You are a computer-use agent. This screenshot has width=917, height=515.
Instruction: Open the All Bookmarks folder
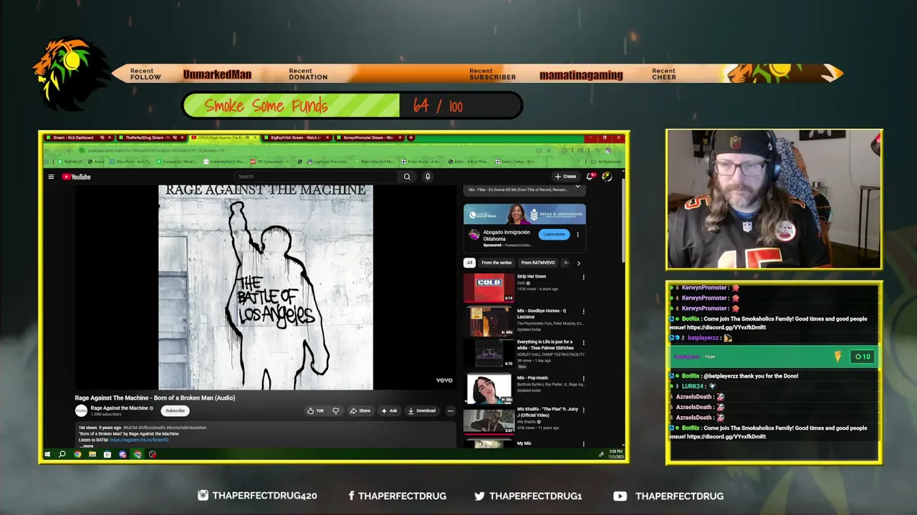coord(607,162)
